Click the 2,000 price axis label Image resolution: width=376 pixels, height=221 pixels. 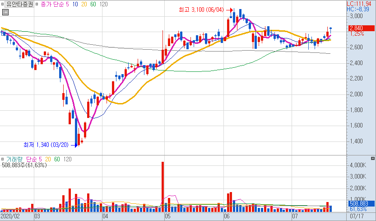coord(356,94)
